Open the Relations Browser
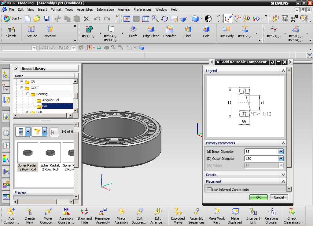Screen dimensions: 313x226 click(271, 216)
